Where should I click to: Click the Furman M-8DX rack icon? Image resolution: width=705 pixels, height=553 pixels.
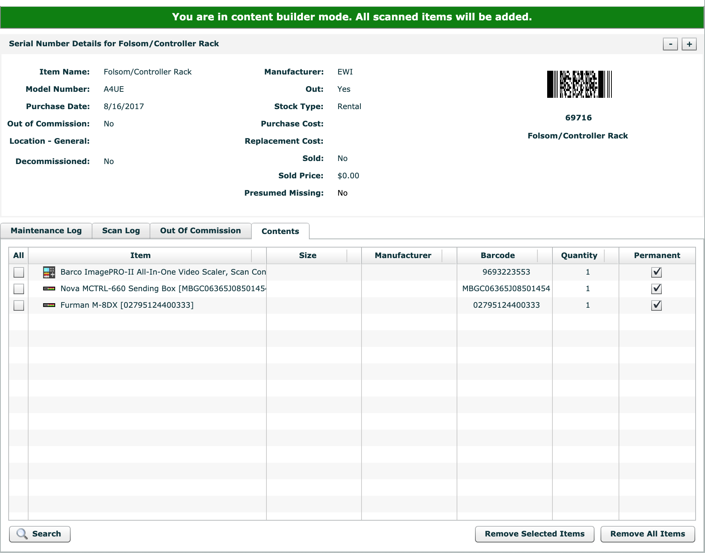pyautogui.click(x=49, y=305)
